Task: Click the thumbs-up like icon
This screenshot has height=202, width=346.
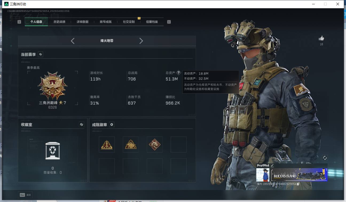Action: click(x=321, y=38)
